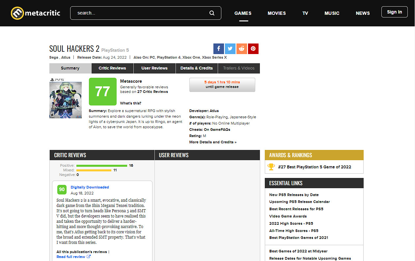Click the gold trophy icon in Awards
The height and width of the screenshot is (261, 415).
271,167
